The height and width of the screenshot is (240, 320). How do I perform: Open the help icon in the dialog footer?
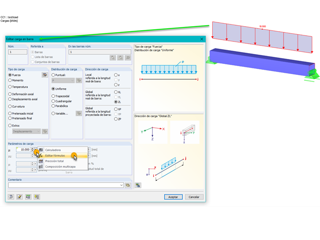point(11,197)
